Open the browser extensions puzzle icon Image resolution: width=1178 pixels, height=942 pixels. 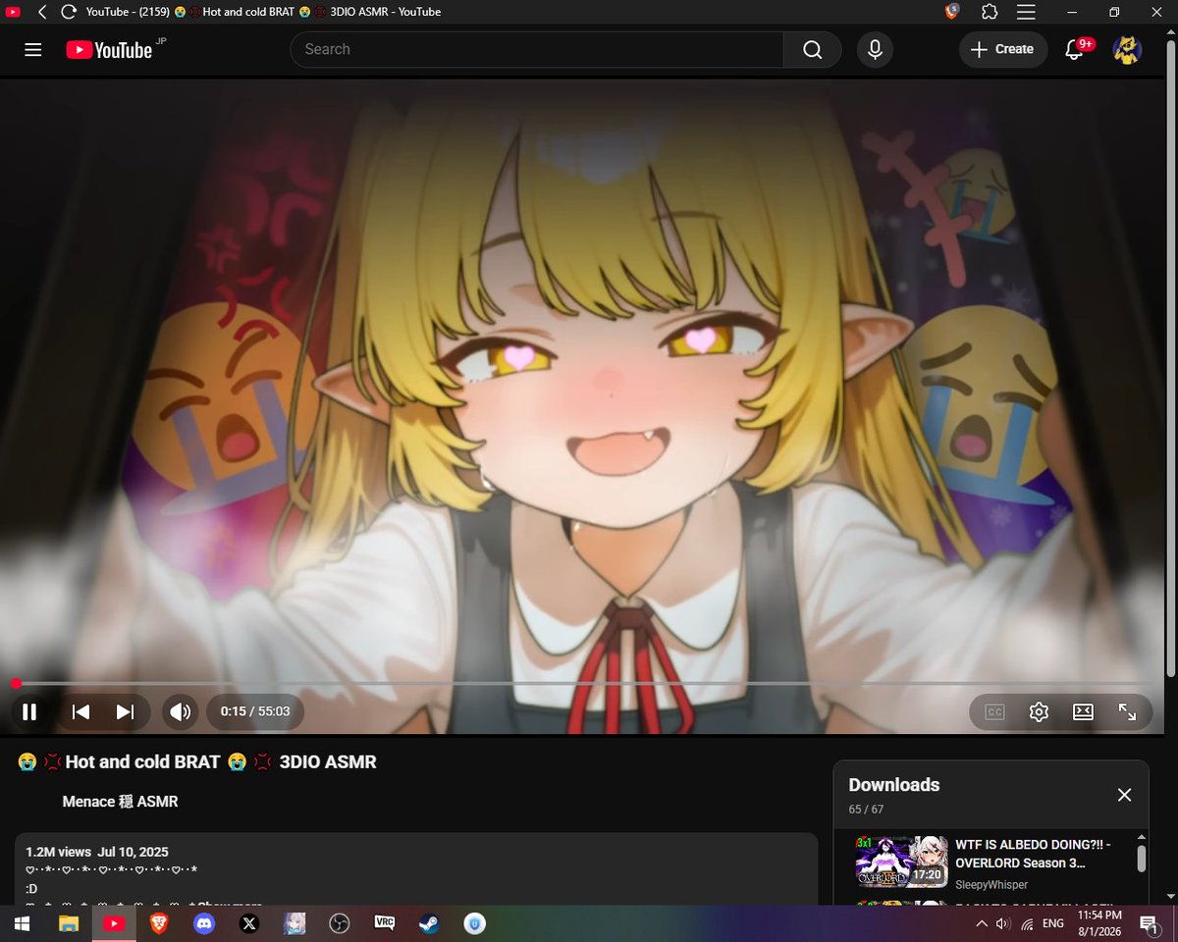pyautogui.click(x=990, y=12)
